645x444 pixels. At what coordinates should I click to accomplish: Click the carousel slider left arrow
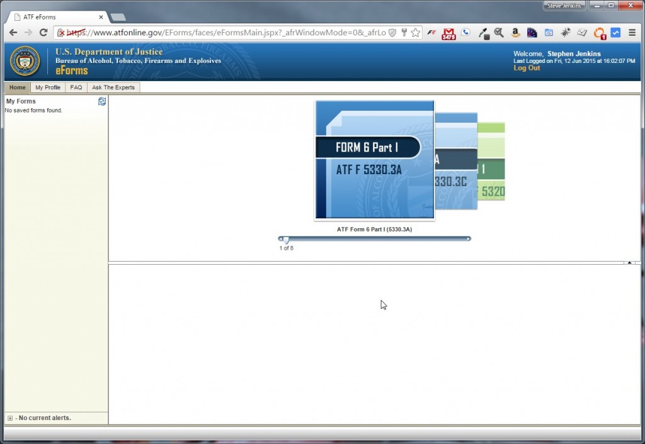pyautogui.click(x=280, y=238)
